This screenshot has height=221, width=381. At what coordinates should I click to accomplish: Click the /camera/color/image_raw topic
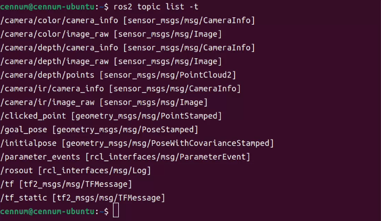[x=55, y=34]
